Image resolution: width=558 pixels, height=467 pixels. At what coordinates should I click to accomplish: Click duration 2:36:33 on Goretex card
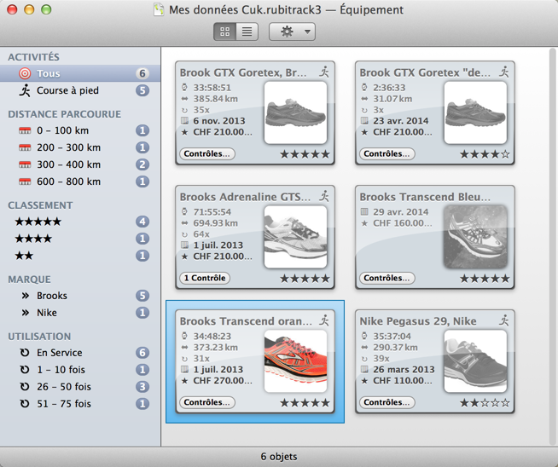[389, 88]
